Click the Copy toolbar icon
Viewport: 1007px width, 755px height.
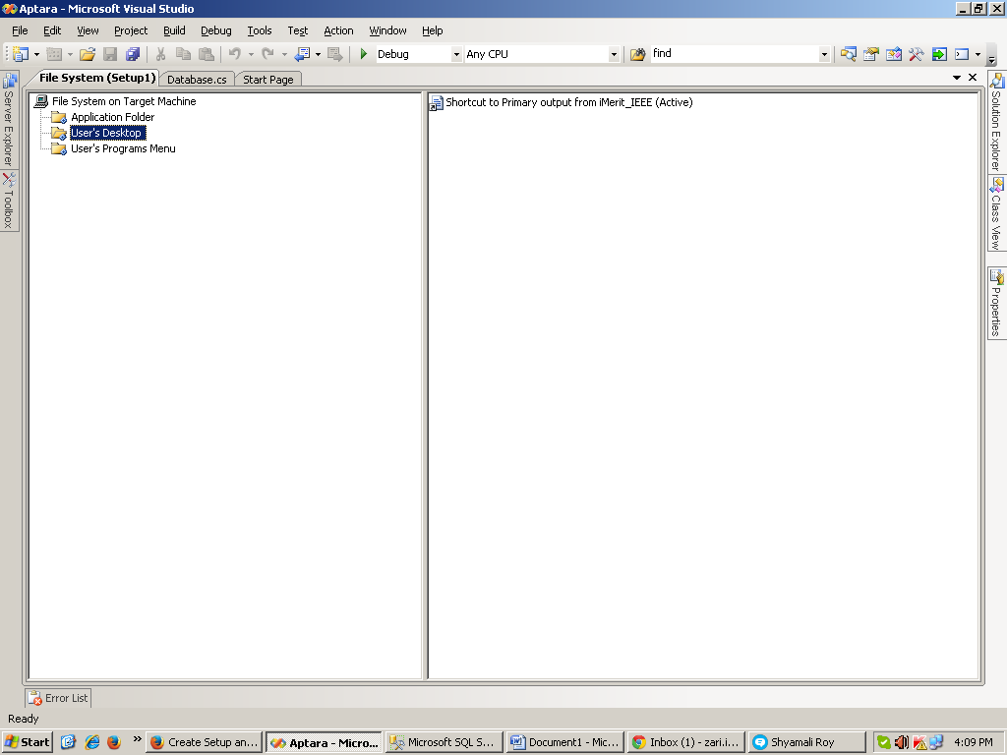point(183,55)
